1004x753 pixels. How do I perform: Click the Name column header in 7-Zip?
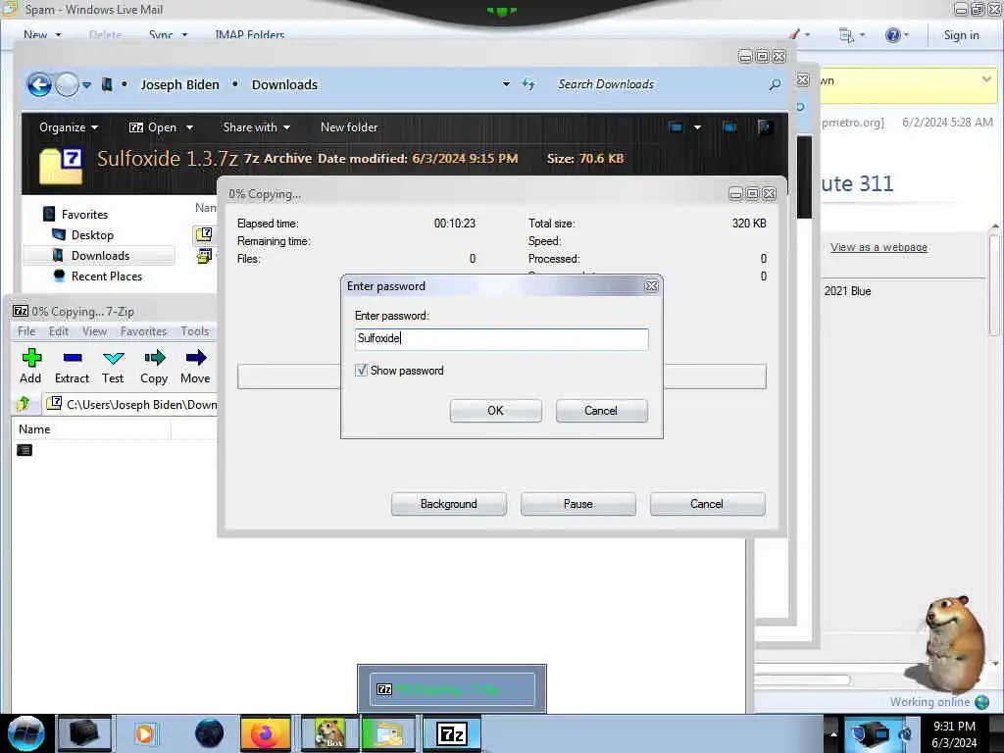pos(91,429)
